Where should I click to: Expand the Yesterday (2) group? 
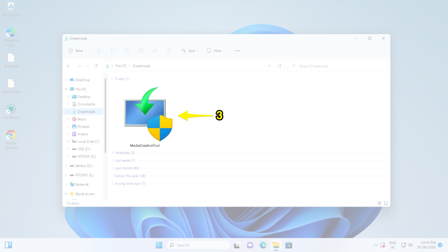(x=112, y=153)
